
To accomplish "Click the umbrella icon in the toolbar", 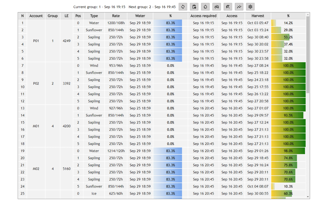I will pyautogui.click(x=228, y=7).
